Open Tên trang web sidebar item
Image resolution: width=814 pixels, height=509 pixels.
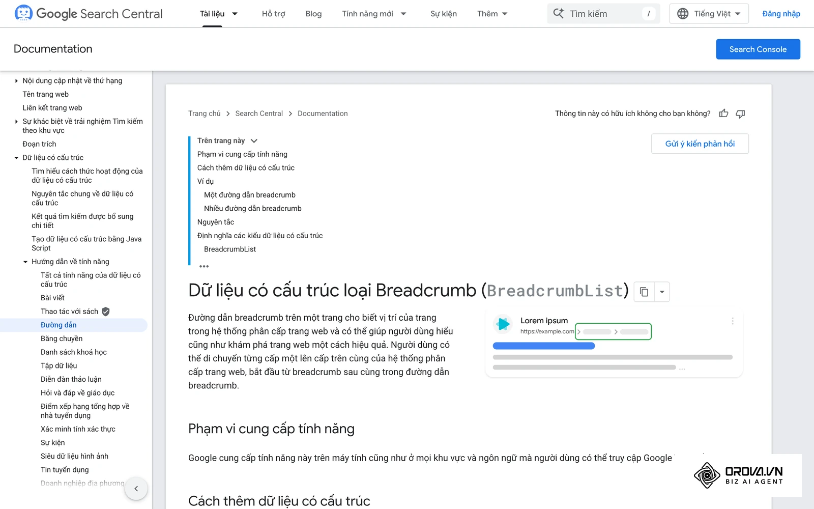(x=45, y=94)
